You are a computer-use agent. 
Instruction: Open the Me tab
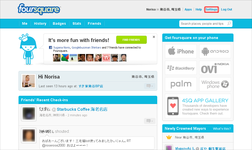point(24,23)
